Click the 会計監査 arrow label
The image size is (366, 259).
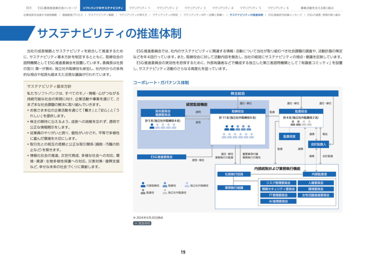pos(328,156)
